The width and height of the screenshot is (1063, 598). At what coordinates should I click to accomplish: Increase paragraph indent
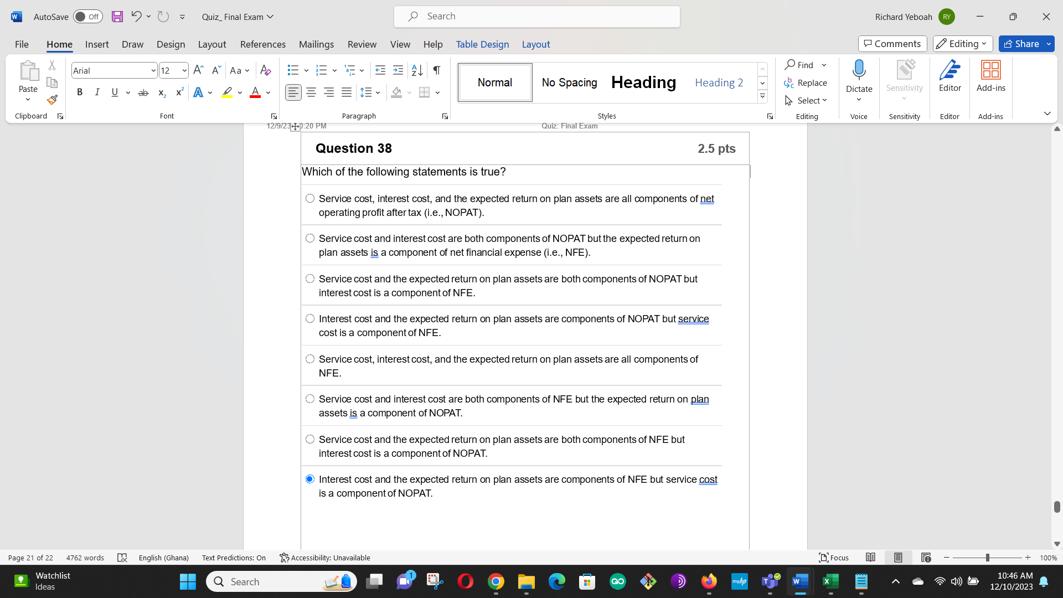398,70
